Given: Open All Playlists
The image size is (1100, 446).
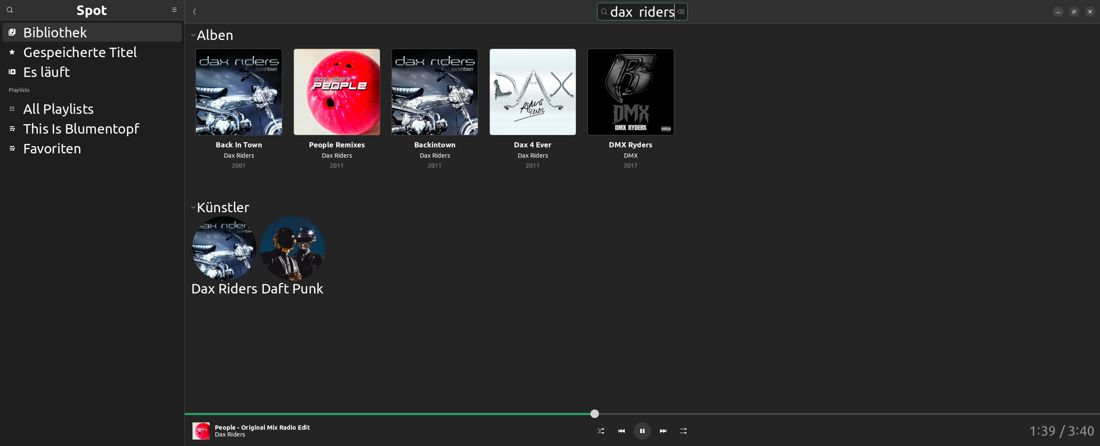Looking at the screenshot, I should [x=92, y=109].
